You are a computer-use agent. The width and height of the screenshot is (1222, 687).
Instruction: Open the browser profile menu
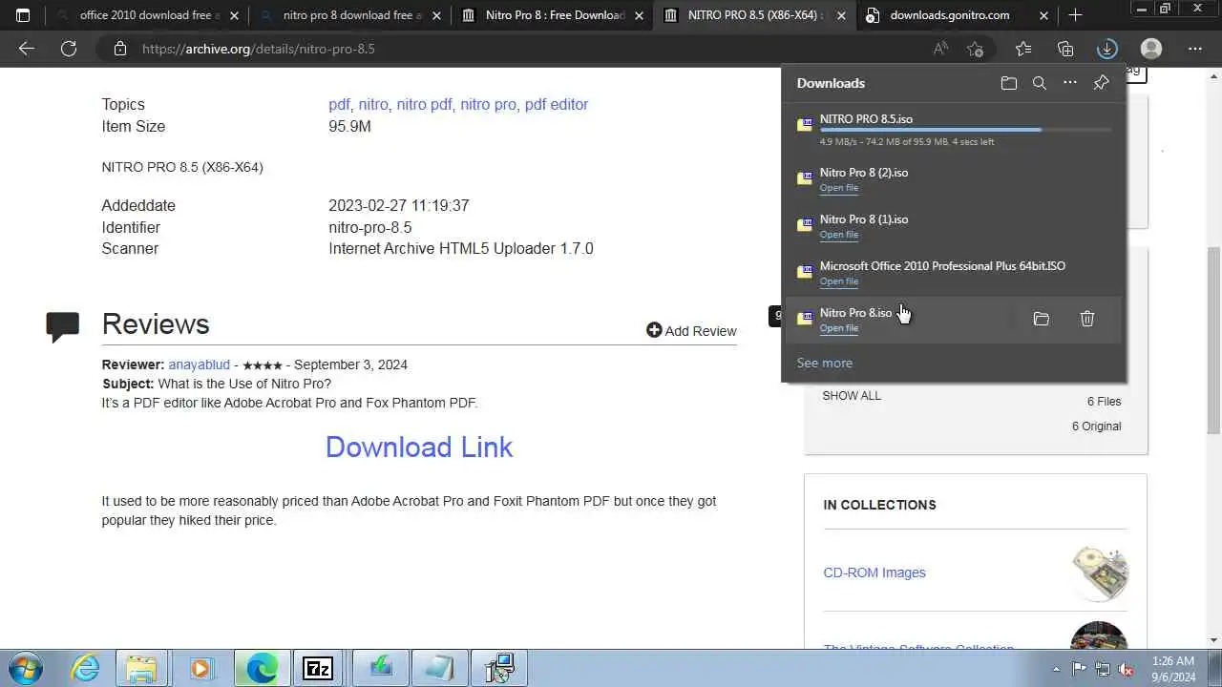tap(1151, 49)
